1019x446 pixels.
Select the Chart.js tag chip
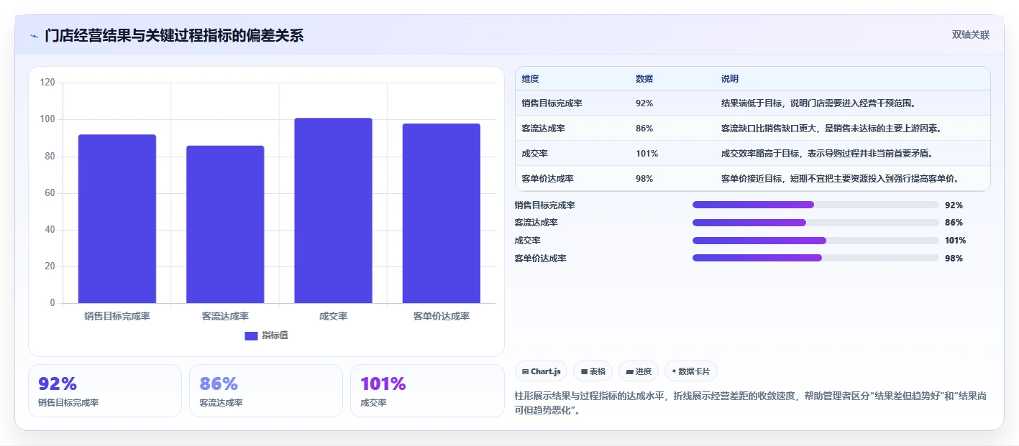[x=541, y=371]
